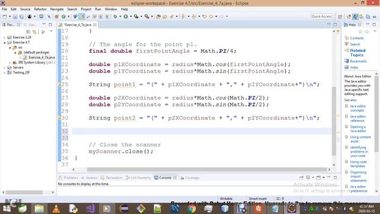
Task: Click the Last Edit Location arrow icon
Action: coord(204,17)
